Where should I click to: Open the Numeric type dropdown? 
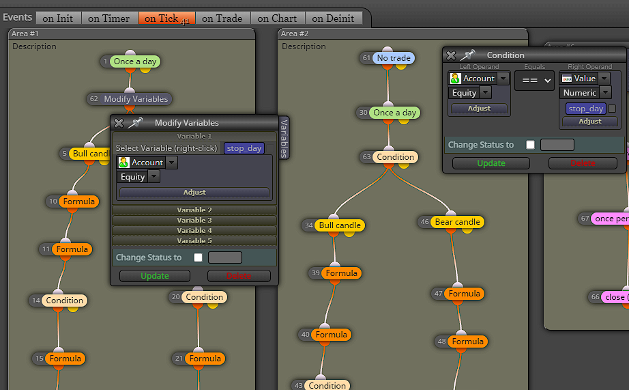pyautogui.click(x=605, y=92)
